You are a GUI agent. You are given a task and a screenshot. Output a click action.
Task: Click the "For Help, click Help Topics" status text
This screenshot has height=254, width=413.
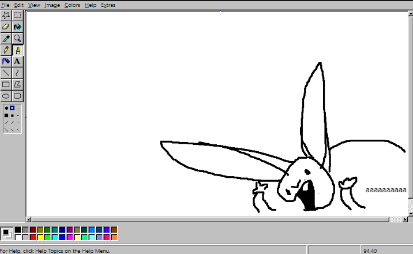55,251
